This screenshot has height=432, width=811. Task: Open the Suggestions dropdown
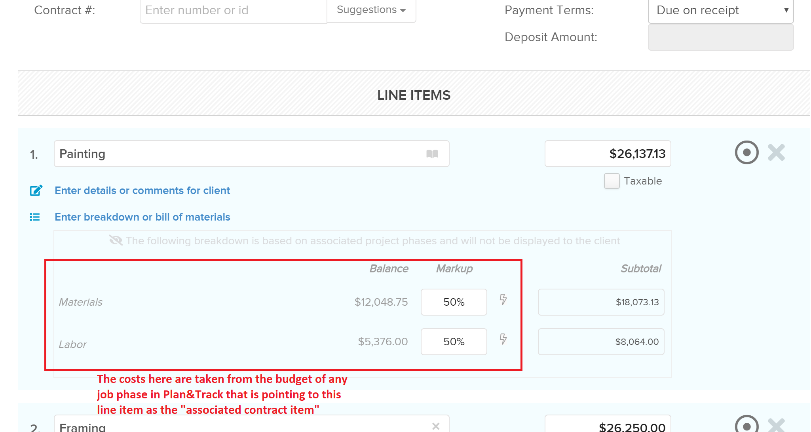click(x=371, y=11)
